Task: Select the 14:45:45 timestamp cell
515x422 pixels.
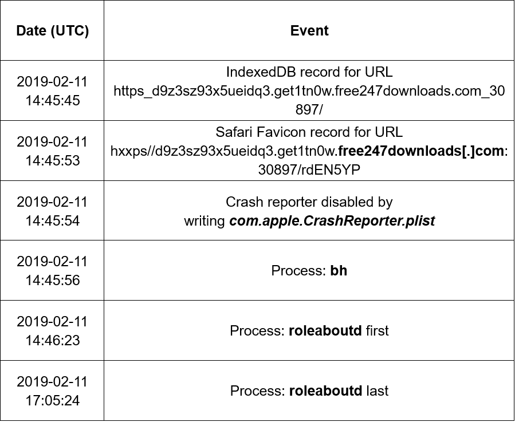Action: pos(53,91)
